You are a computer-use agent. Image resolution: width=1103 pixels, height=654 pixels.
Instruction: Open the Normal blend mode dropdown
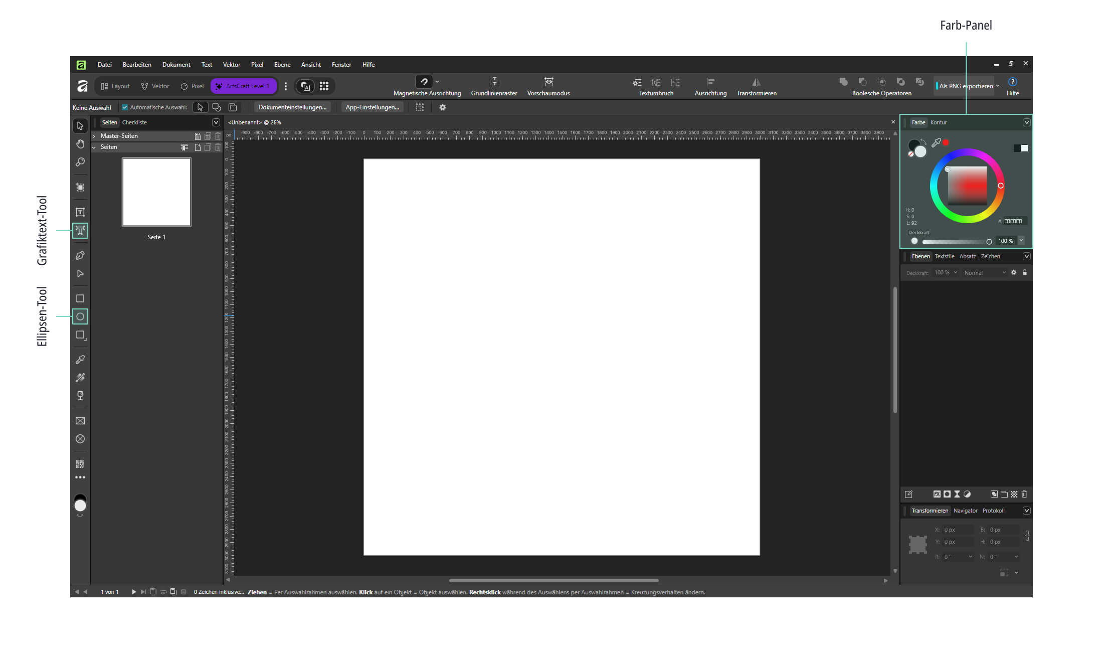[985, 273]
